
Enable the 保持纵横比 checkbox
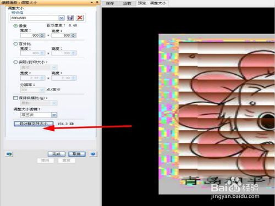pyautogui.click(x=15, y=98)
